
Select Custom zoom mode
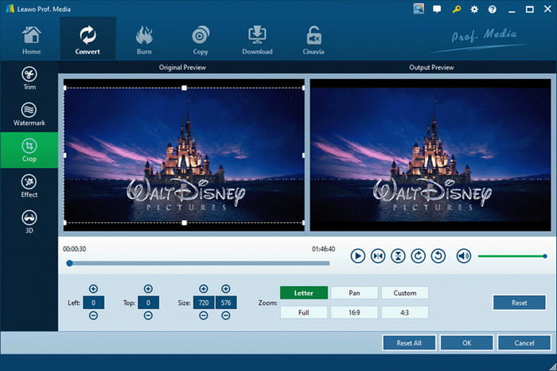coord(404,293)
